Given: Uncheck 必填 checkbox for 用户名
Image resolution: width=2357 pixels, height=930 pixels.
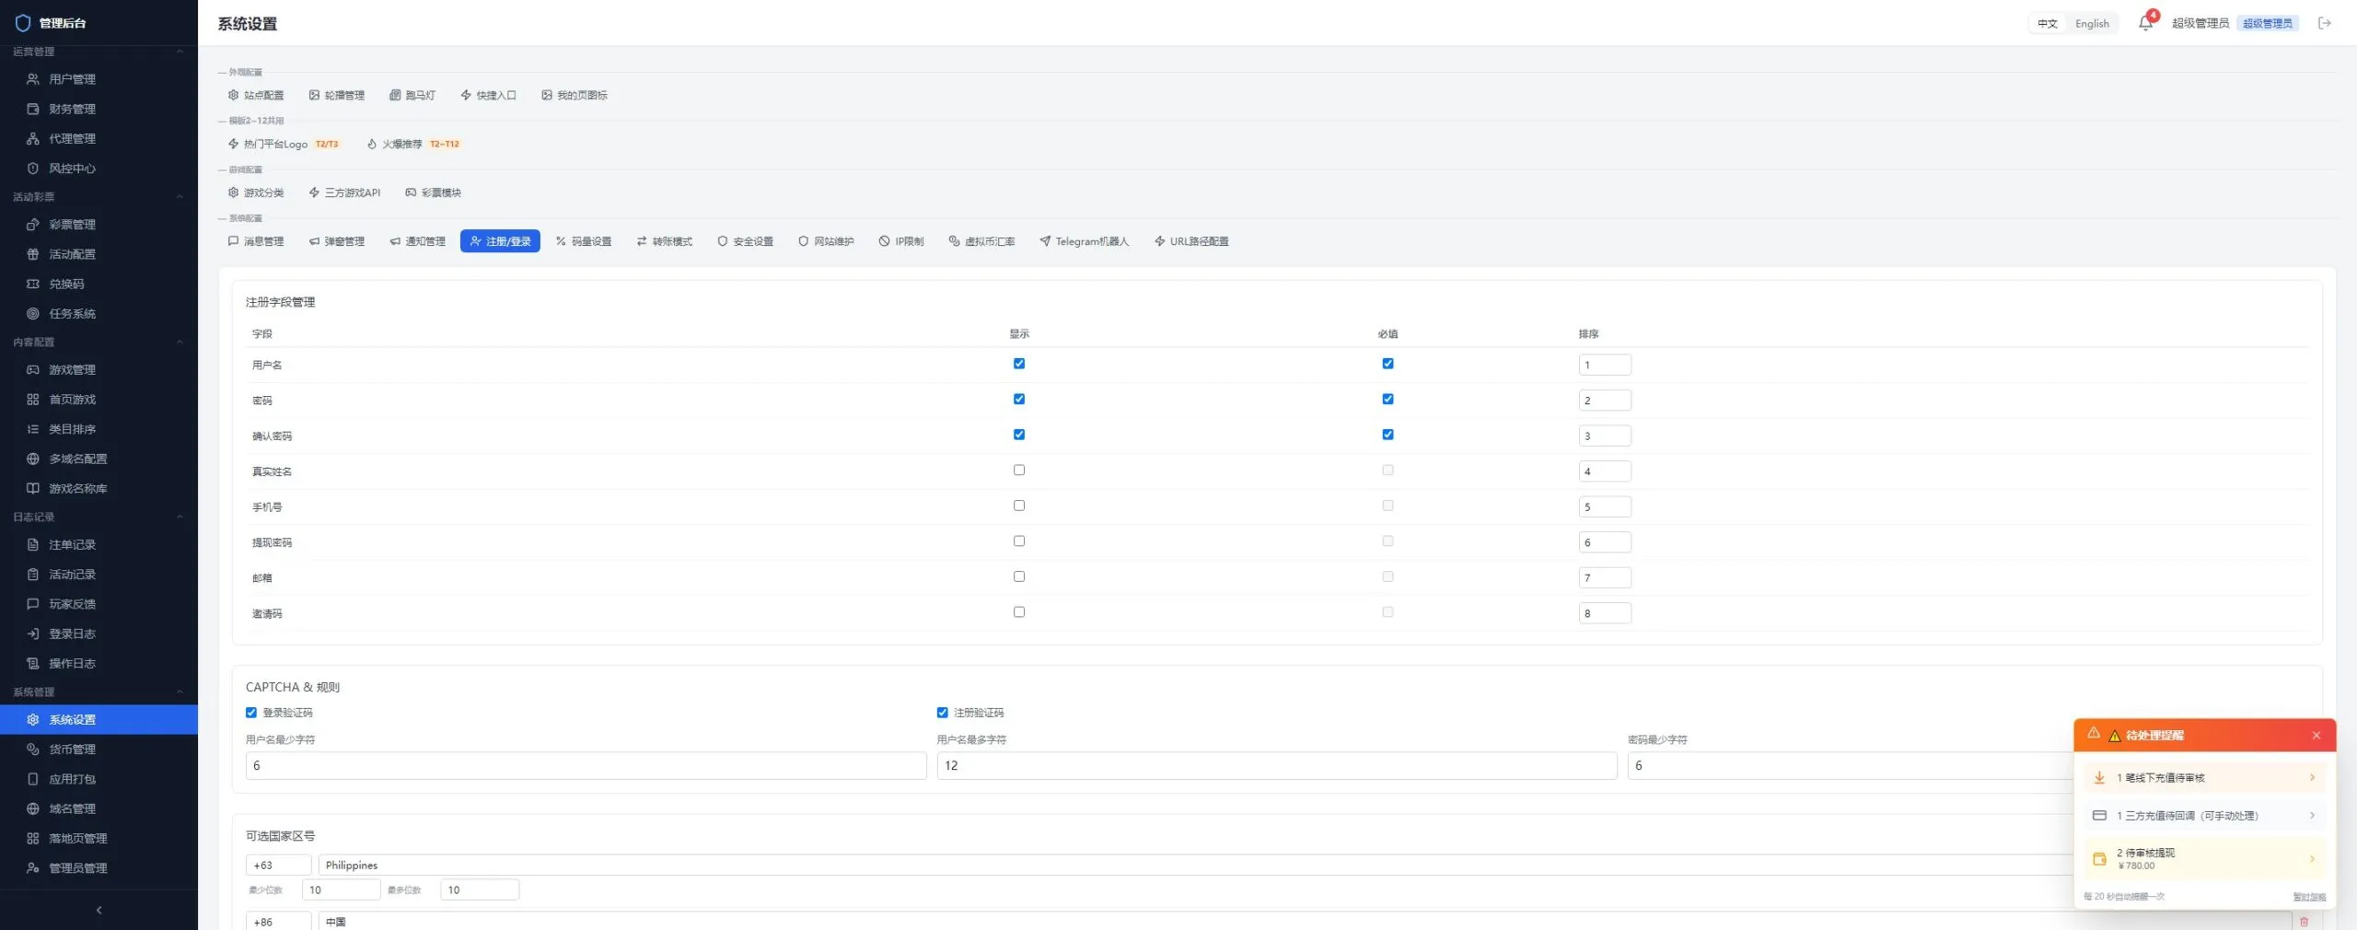Looking at the screenshot, I should 1387,364.
